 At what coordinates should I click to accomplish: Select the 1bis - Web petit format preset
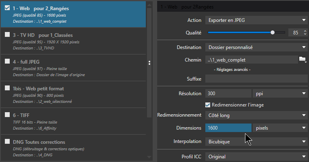click(x=73, y=95)
